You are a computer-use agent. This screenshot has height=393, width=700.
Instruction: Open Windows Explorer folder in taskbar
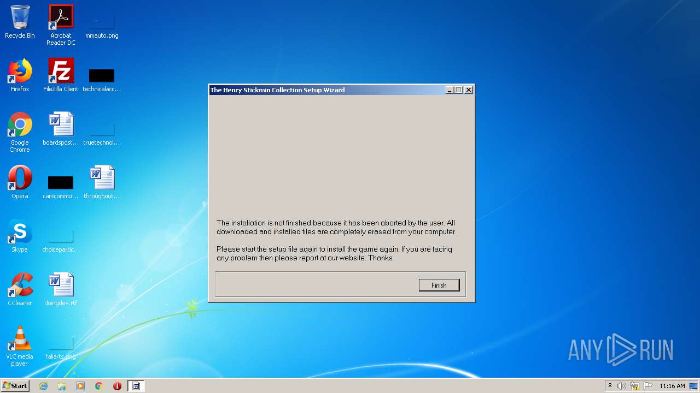pos(62,386)
